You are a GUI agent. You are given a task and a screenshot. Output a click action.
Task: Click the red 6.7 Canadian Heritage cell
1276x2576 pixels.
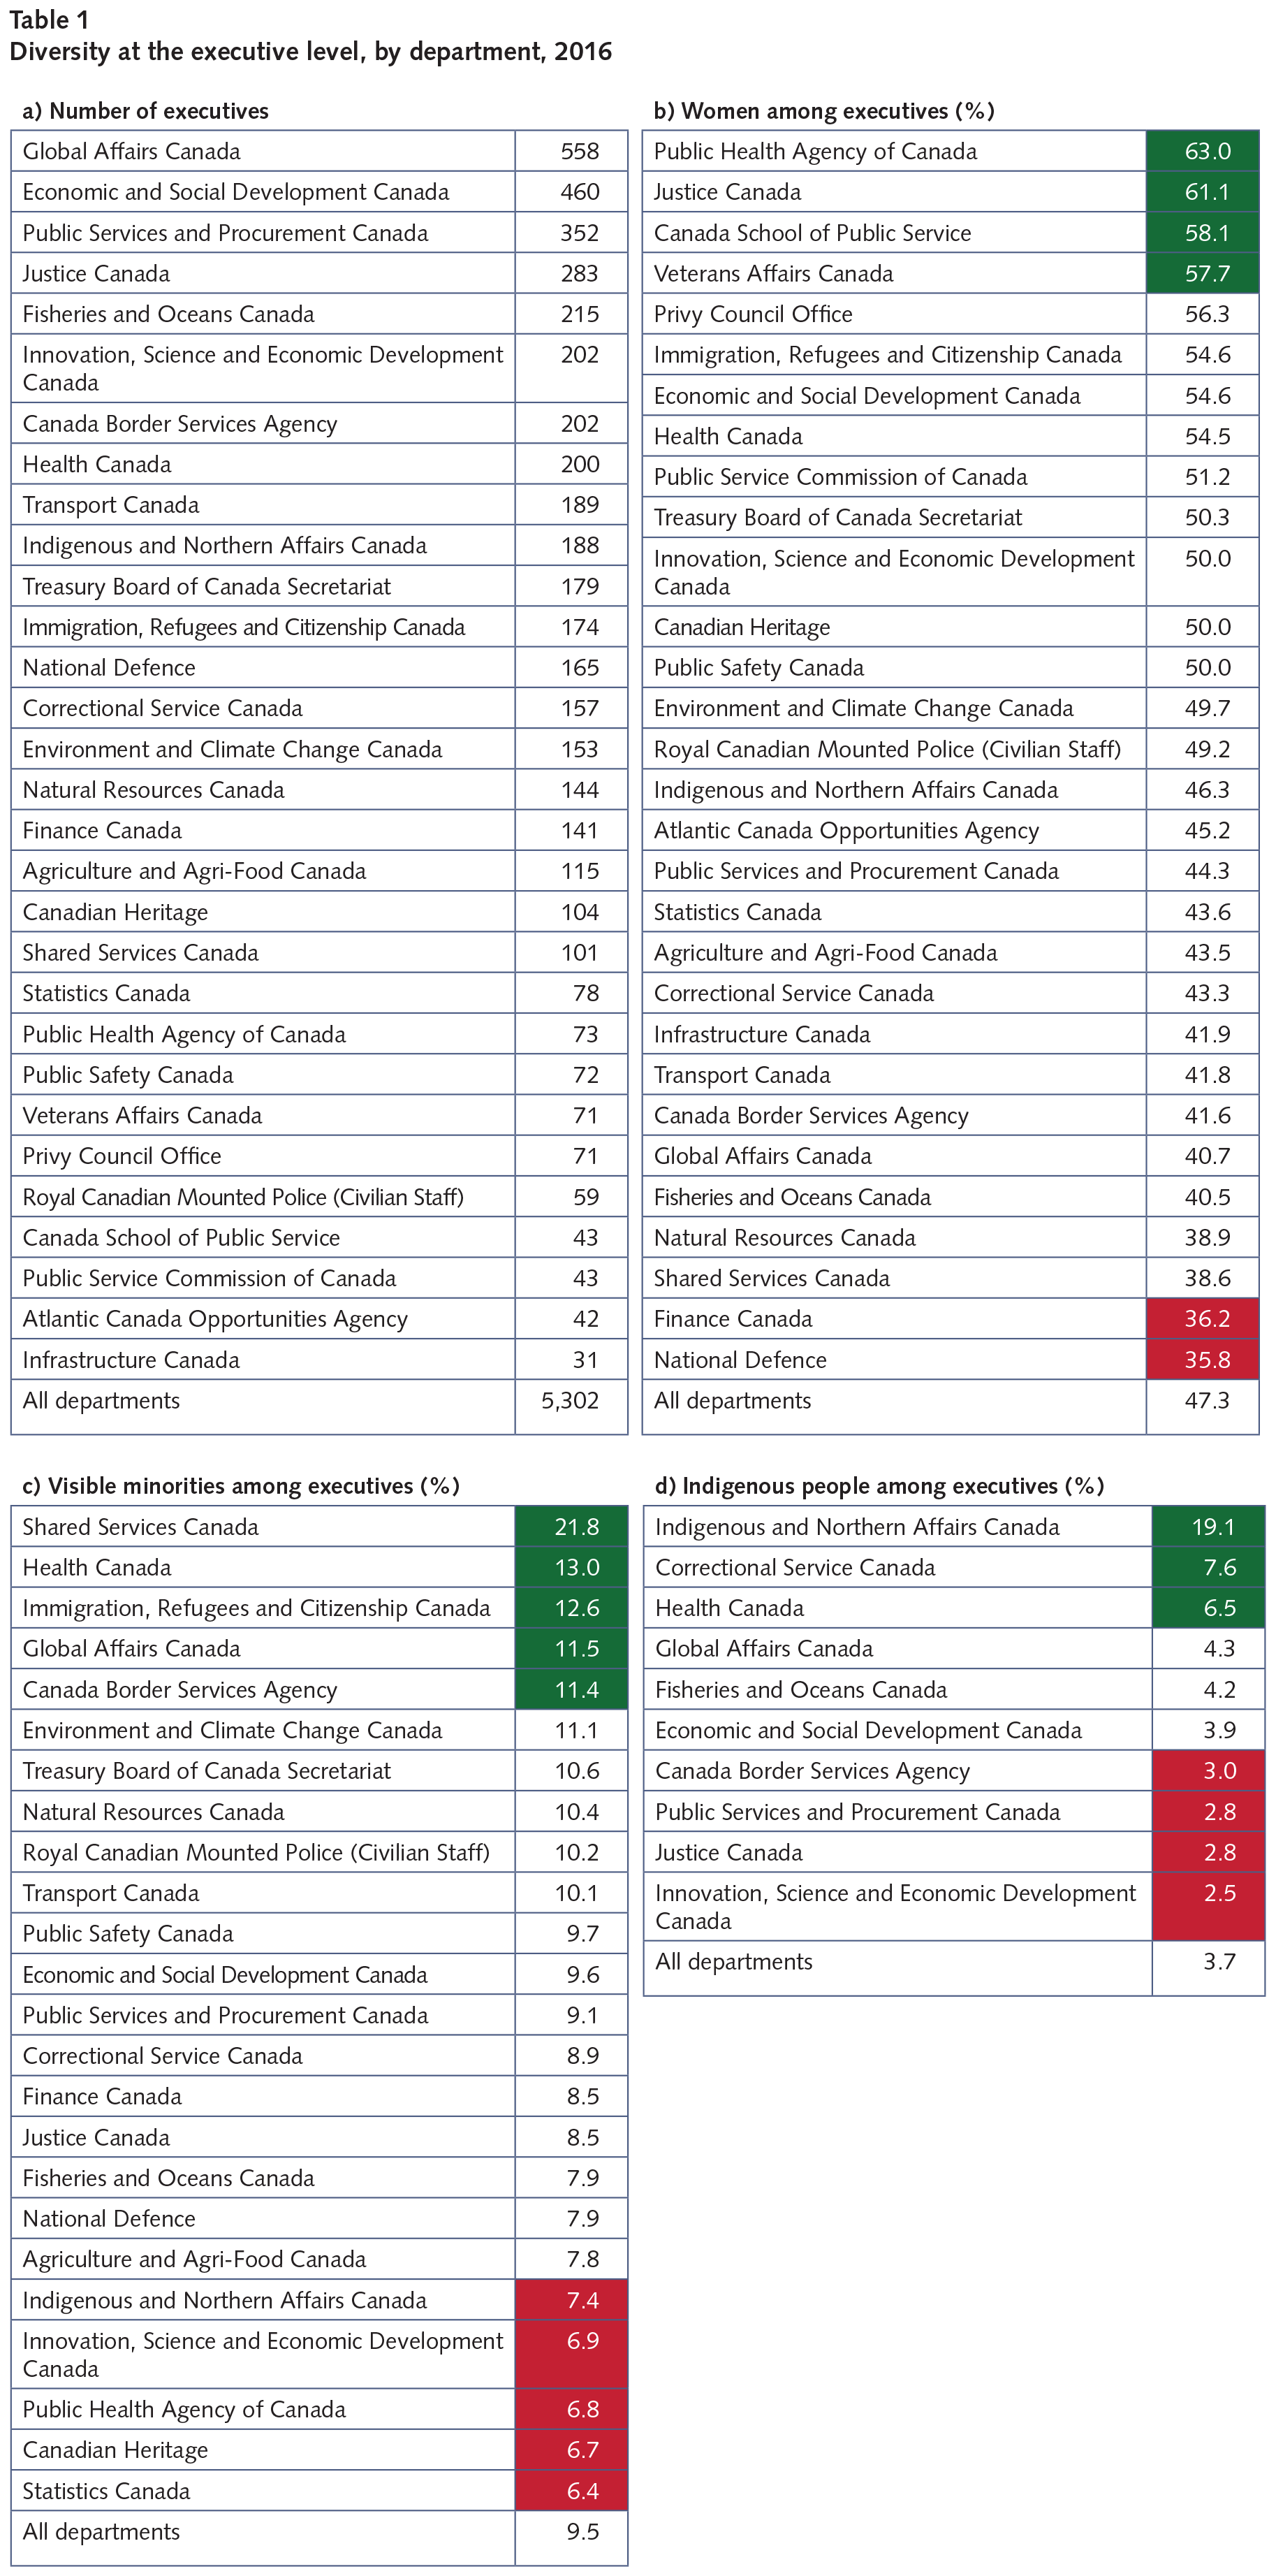(x=572, y=2450)
